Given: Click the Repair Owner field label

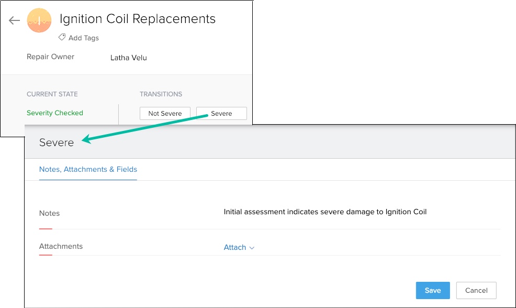Looking at the screenshot, I should coord(50,57).
